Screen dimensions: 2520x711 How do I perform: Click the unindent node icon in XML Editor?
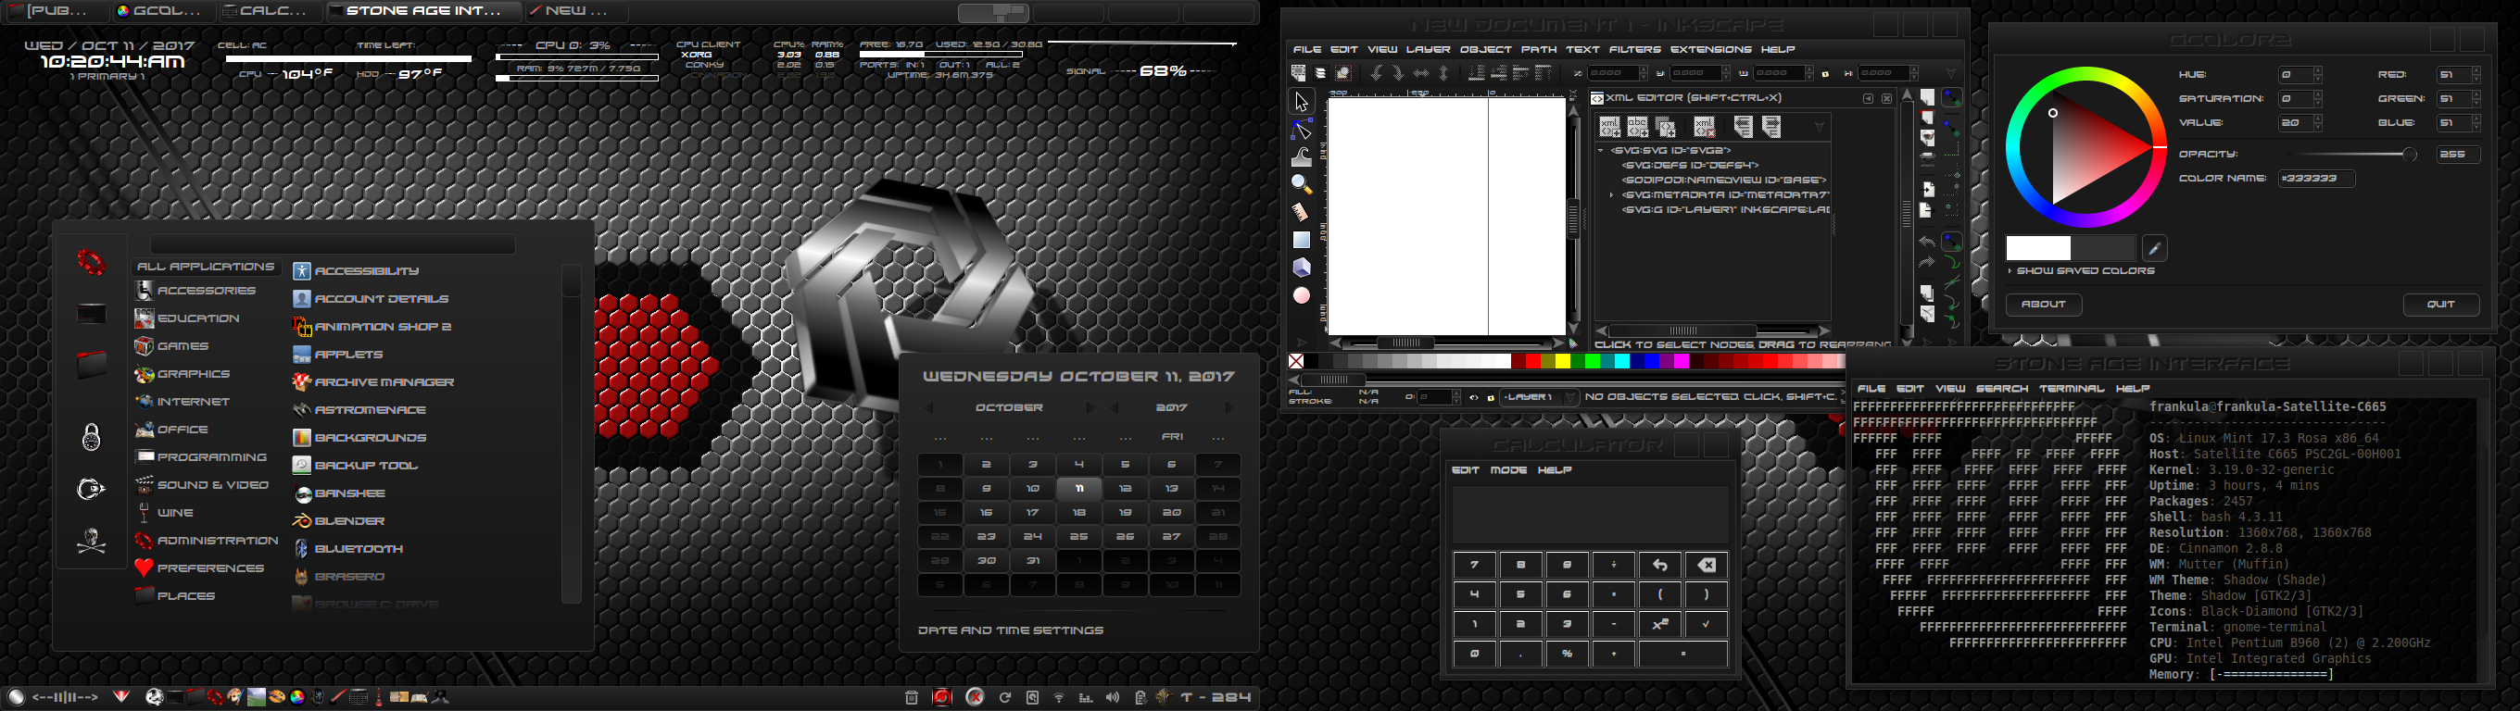point(1744,127)
